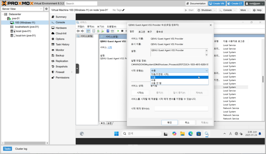This screenshot has width=266, height=154.
Task: Click the gear icon beside Server View
Action: click(46, 9)
